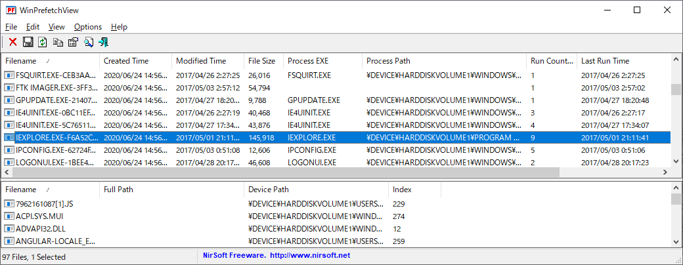
Task: Click icon of IE4UINIT.EXE-0BC11EF row
Action: [x=10, y=113]
